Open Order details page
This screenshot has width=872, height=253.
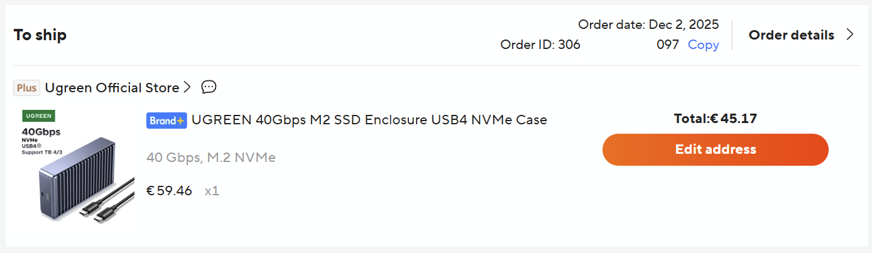(x=791, y=35)
